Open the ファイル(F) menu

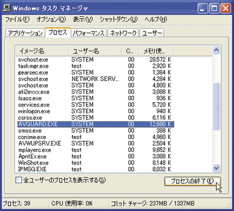(17, 19)
